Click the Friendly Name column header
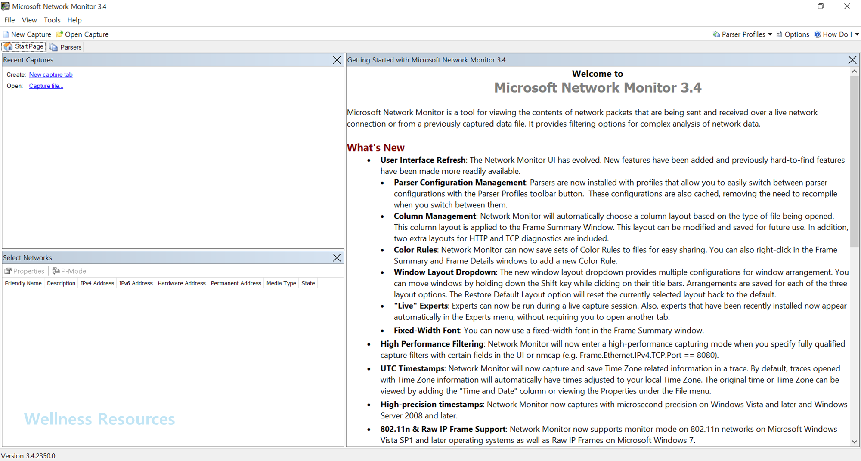Image resolution: width=861 pixels, height=461 pixels. [x=23, y=283]
